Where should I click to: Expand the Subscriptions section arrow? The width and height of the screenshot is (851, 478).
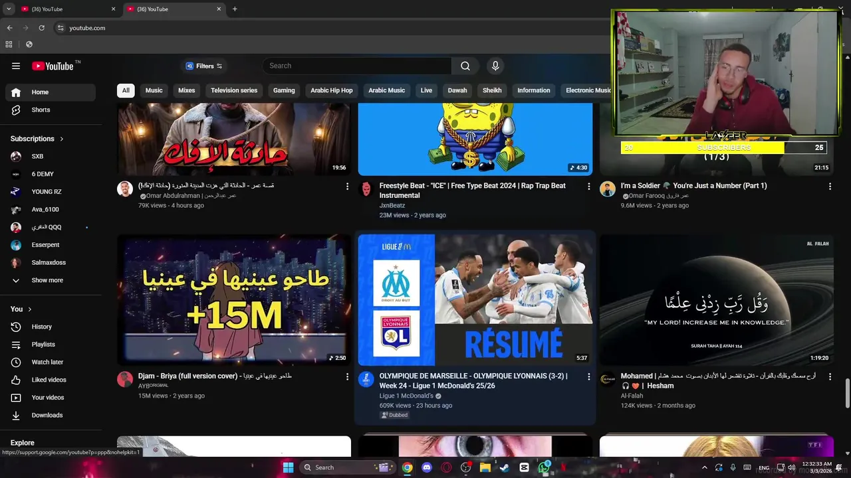click(62, 139)
